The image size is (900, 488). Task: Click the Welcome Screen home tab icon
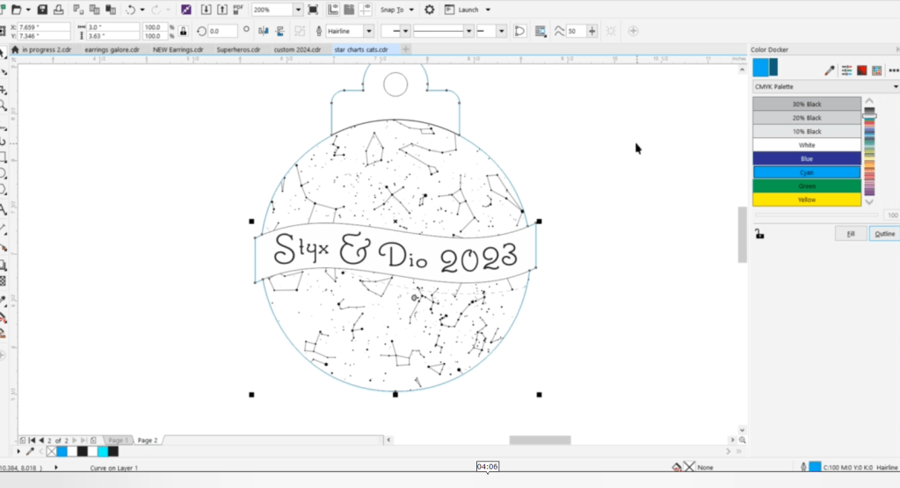point(14,50)
